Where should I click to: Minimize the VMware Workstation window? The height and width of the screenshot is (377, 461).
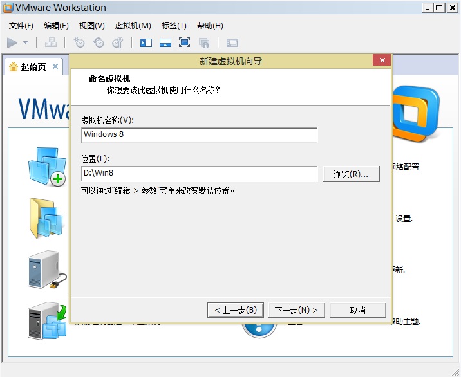(428, 8)
